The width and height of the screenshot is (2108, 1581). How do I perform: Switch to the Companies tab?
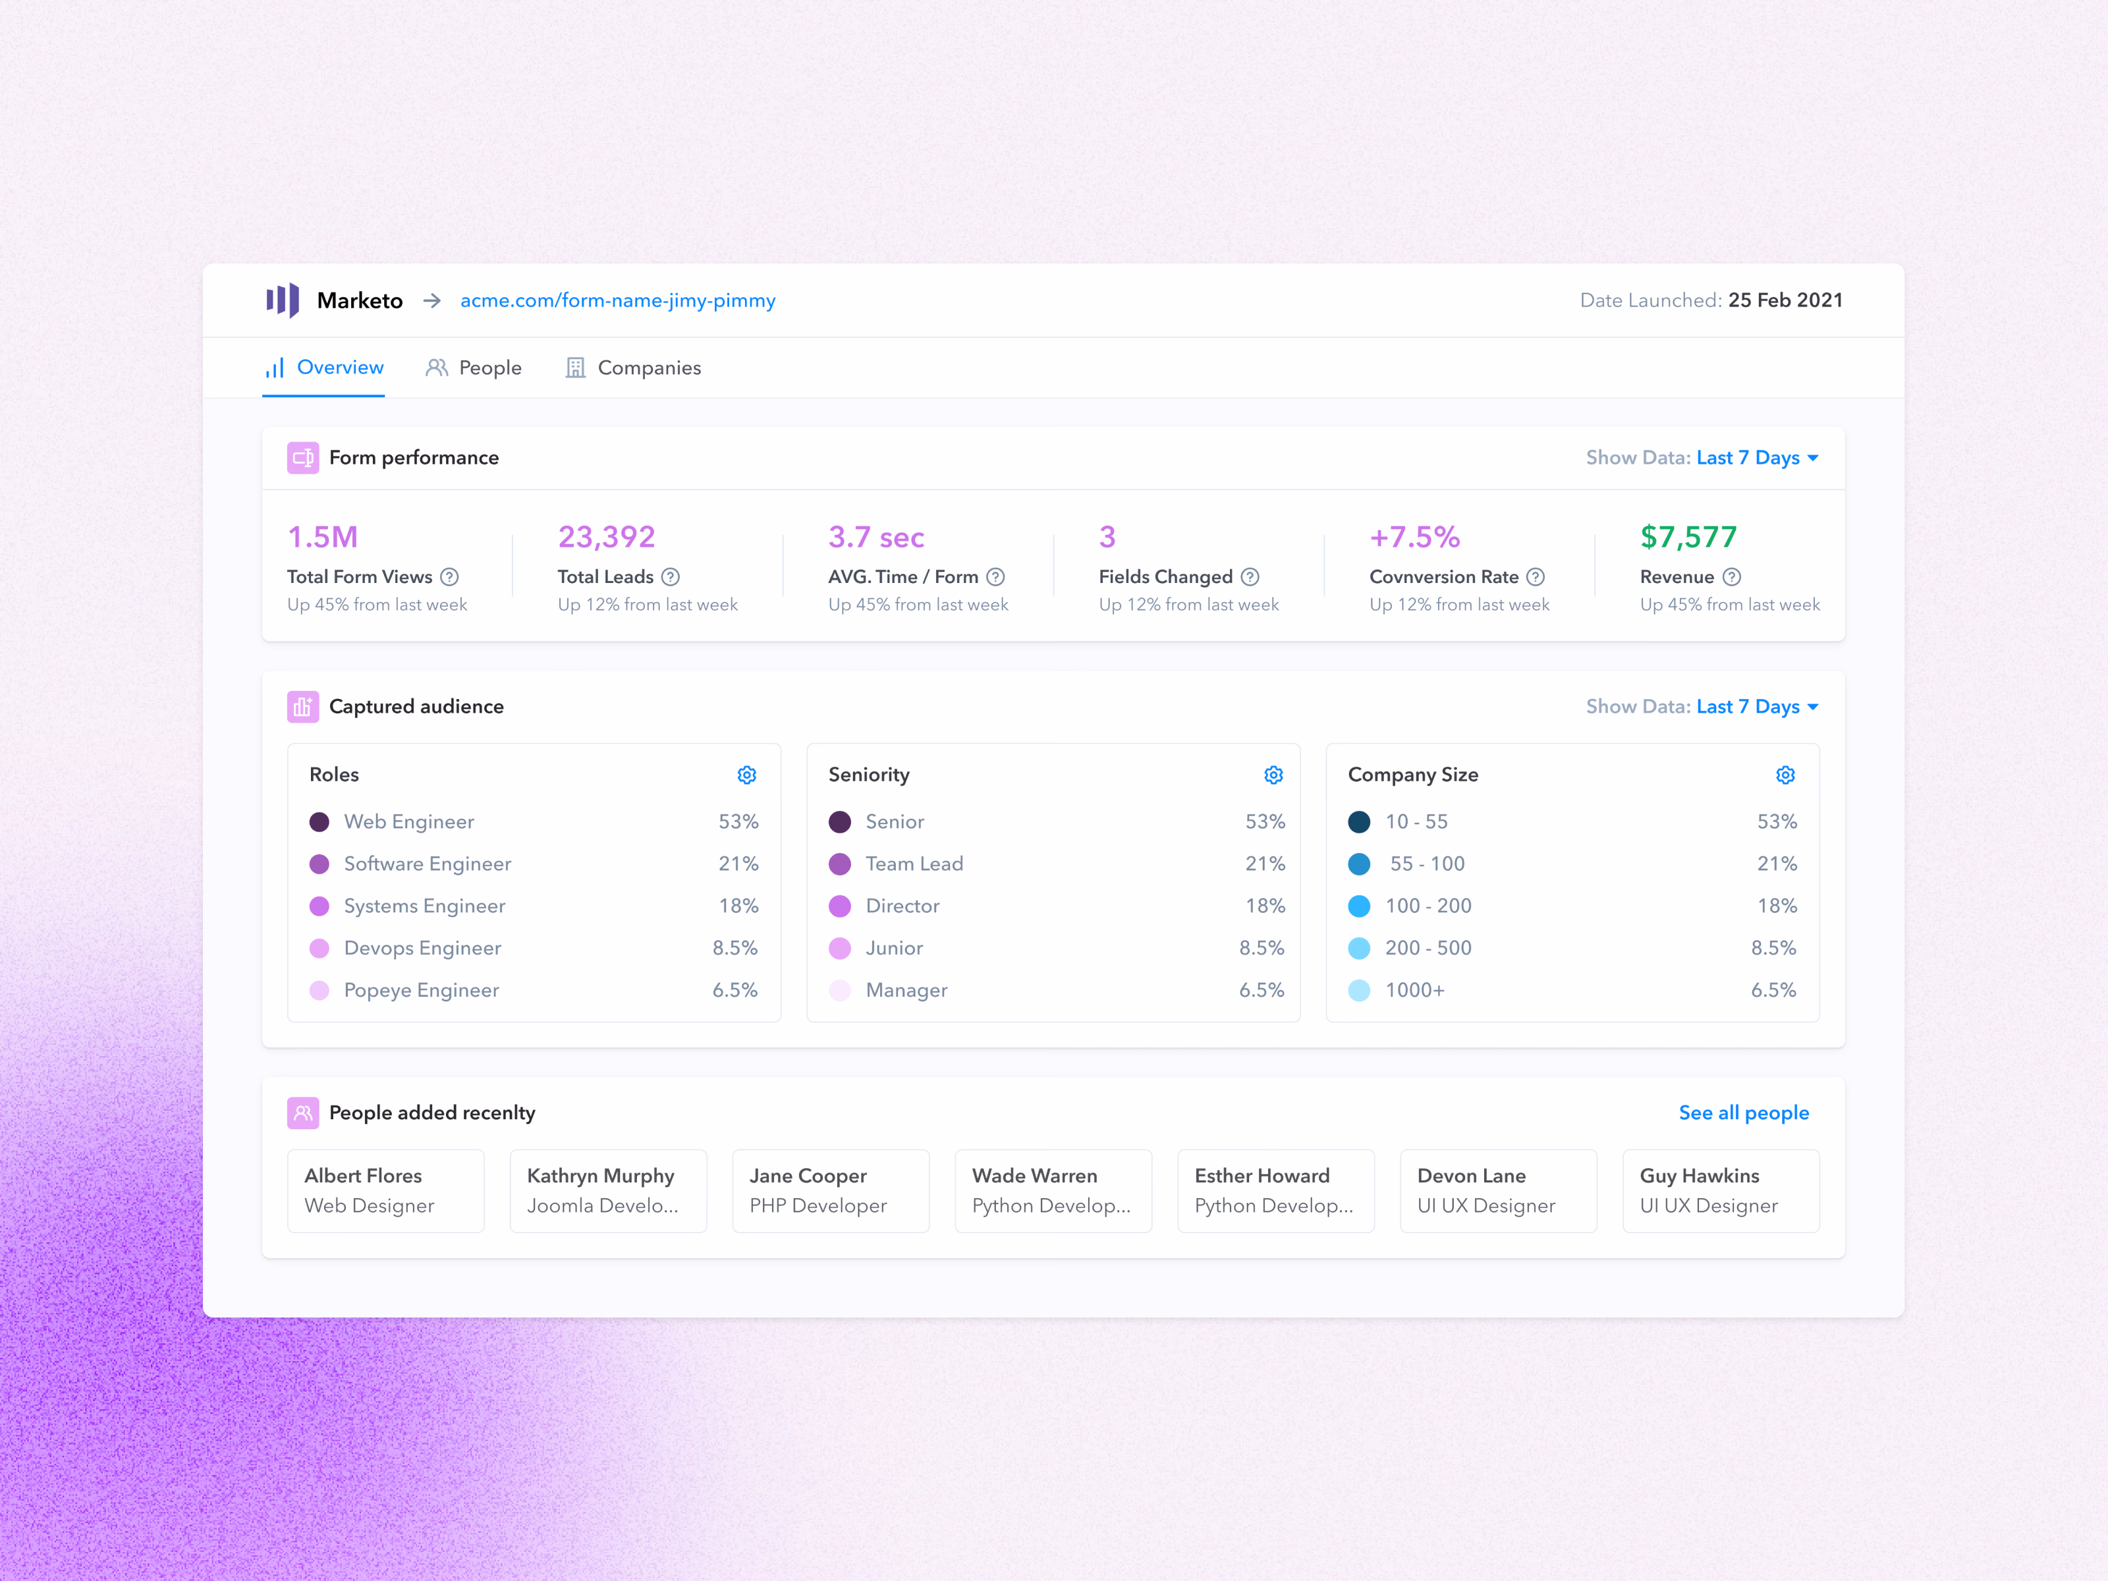pos(634,368)
